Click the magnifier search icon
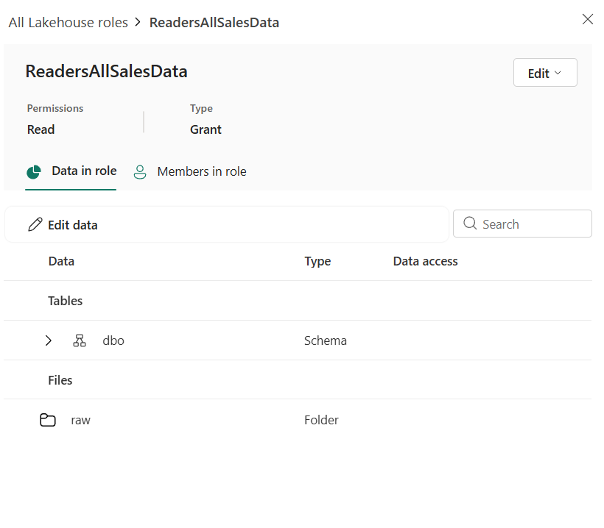This screenshot has width=604, height=528. 470,223
